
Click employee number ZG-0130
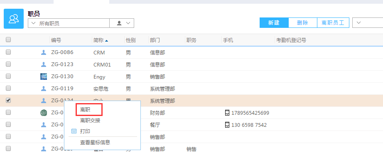(62, 76)
